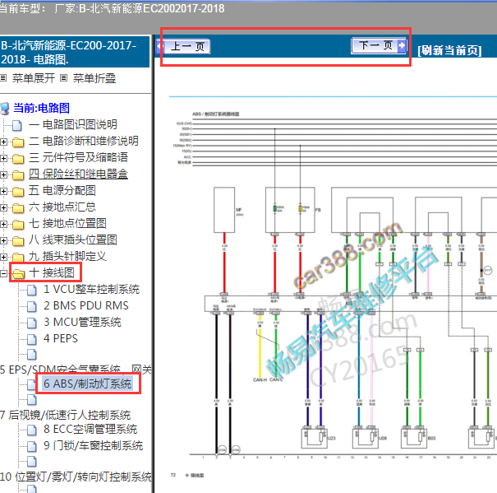Click the page icon beside 9 门锁/车窗控制系统
Image resolution: width=497 pixels, height=493 pixels.
32,447
